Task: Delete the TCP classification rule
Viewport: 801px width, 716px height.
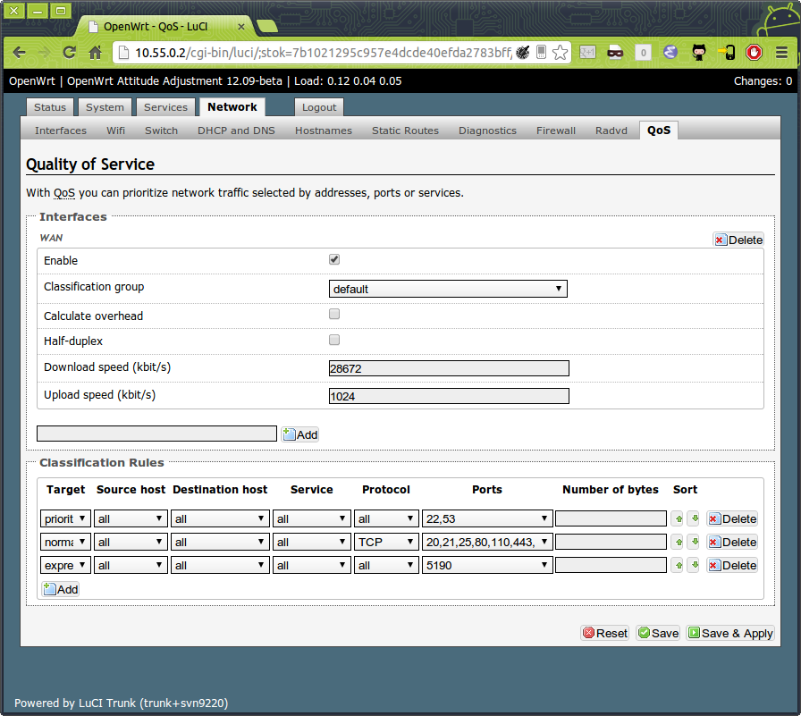Action: (732, 542)
